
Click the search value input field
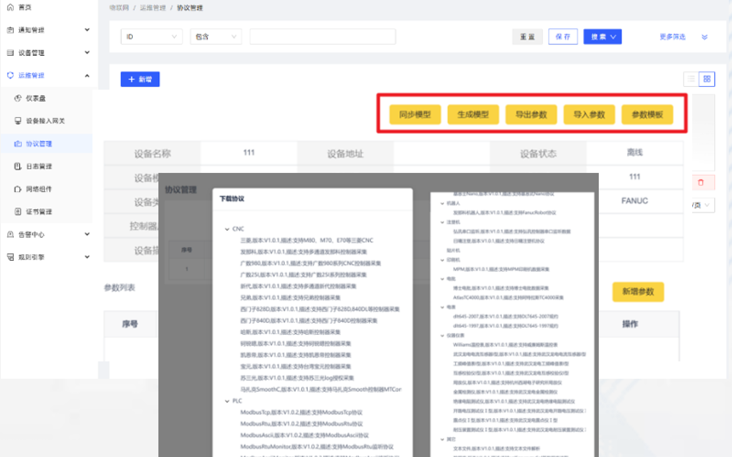323,37
